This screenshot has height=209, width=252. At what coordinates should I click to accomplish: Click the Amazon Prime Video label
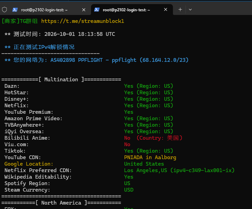[33, 119]
